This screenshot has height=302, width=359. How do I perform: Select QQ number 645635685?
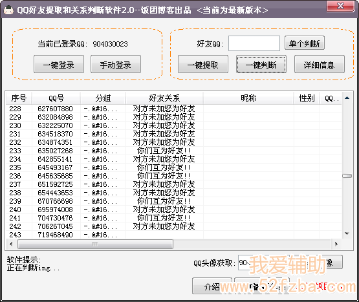point(55,176)
